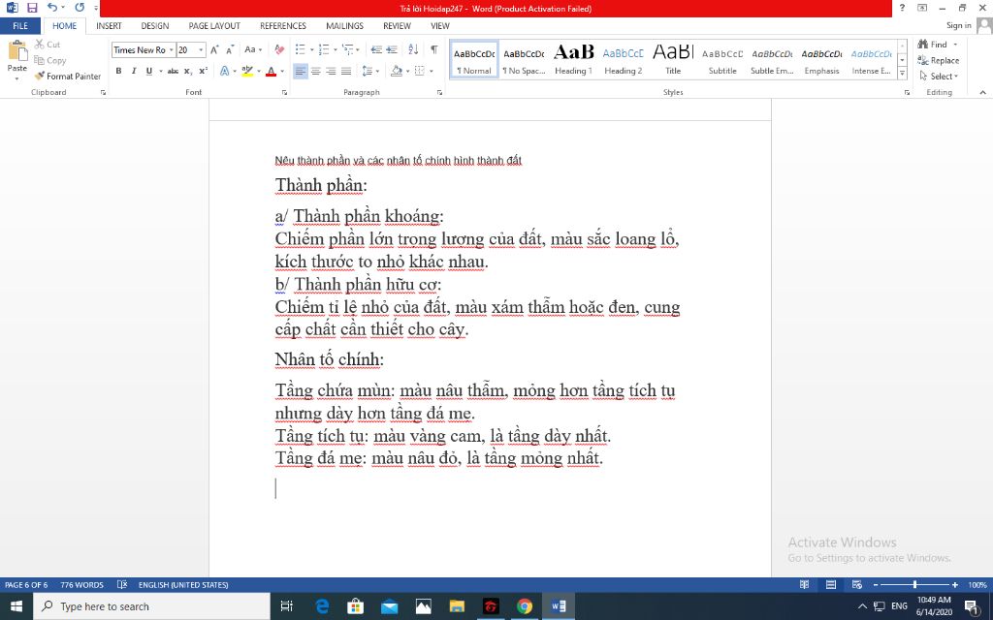Increase font size with Grow Font icon

[214, 49]
